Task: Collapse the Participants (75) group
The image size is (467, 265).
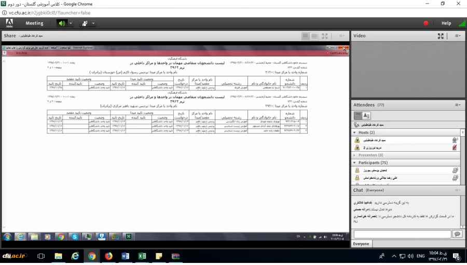Action: [354, 163]
